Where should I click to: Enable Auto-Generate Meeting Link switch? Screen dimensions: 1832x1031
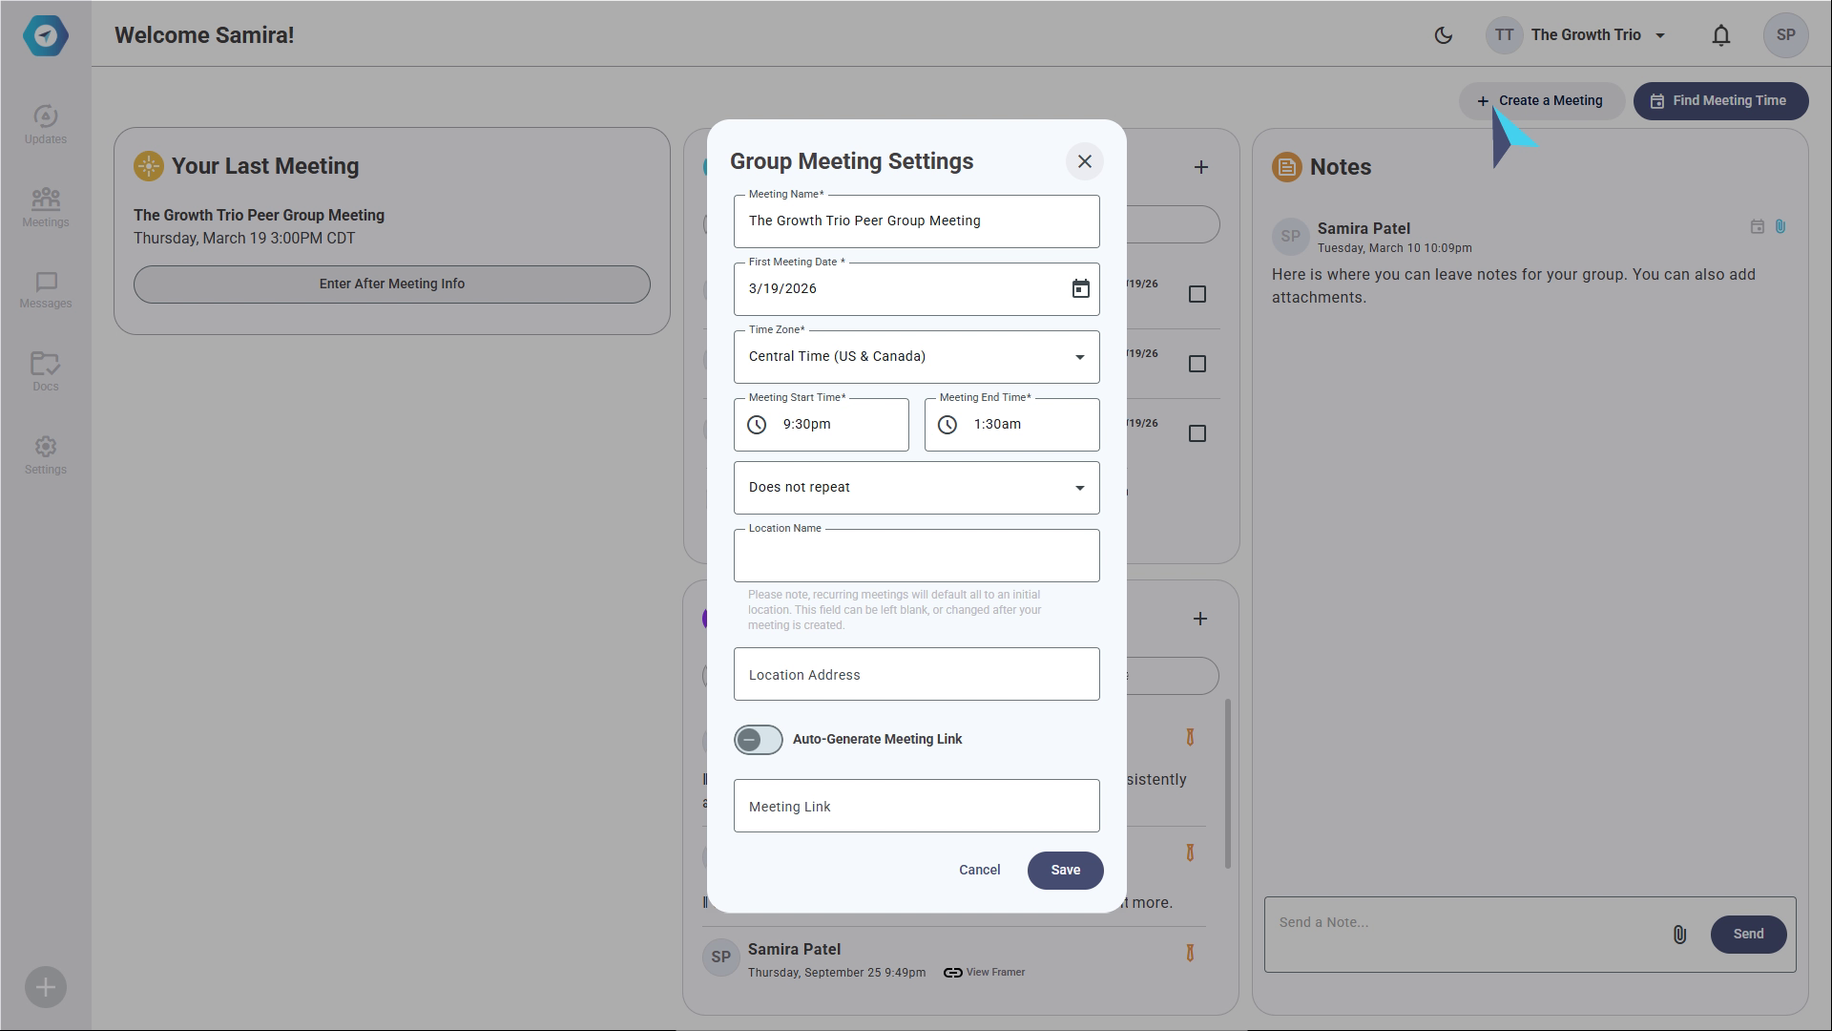point(759,740)
